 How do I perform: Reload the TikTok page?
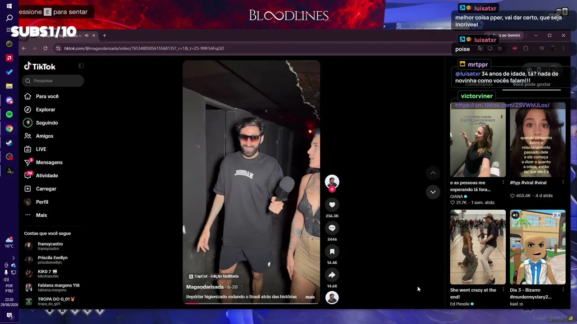(45, 48)
